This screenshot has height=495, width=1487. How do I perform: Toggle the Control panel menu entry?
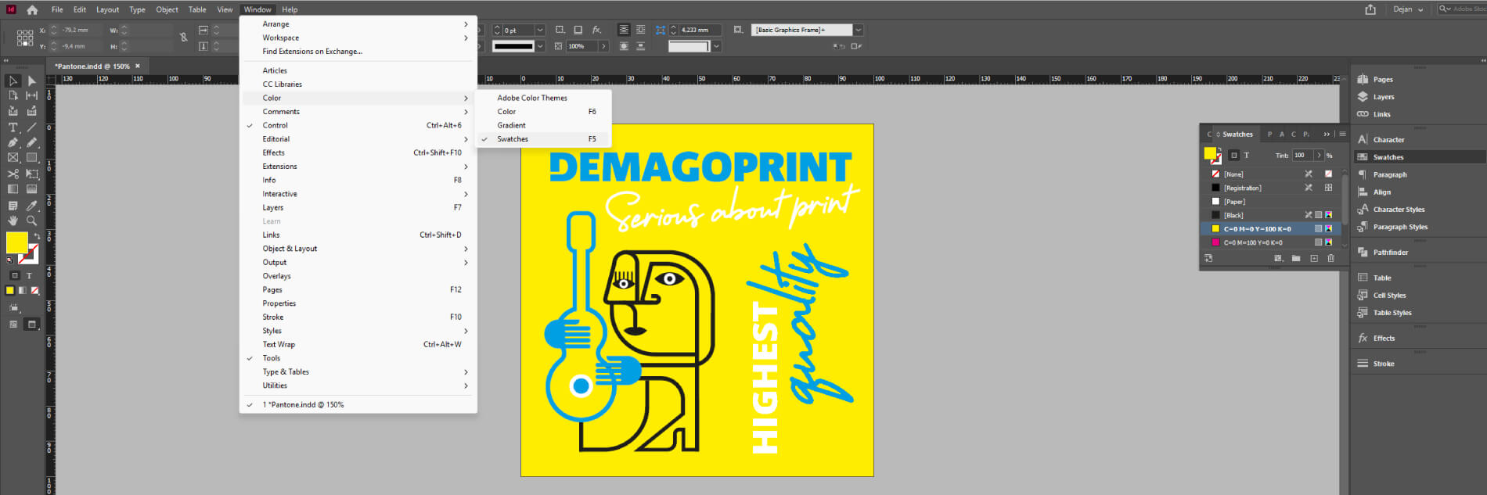pos(275,125)
